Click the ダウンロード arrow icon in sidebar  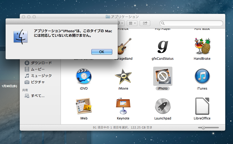point(27,63)
